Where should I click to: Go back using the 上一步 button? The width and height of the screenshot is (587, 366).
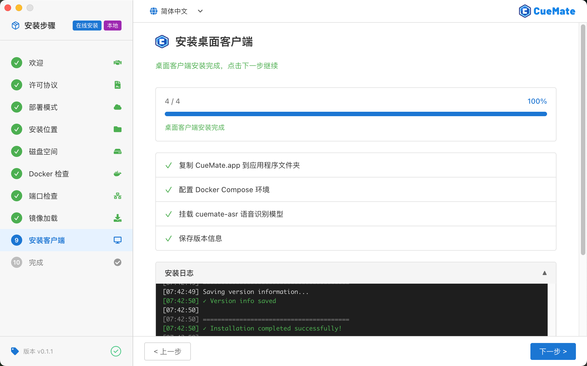coord(167,351)
